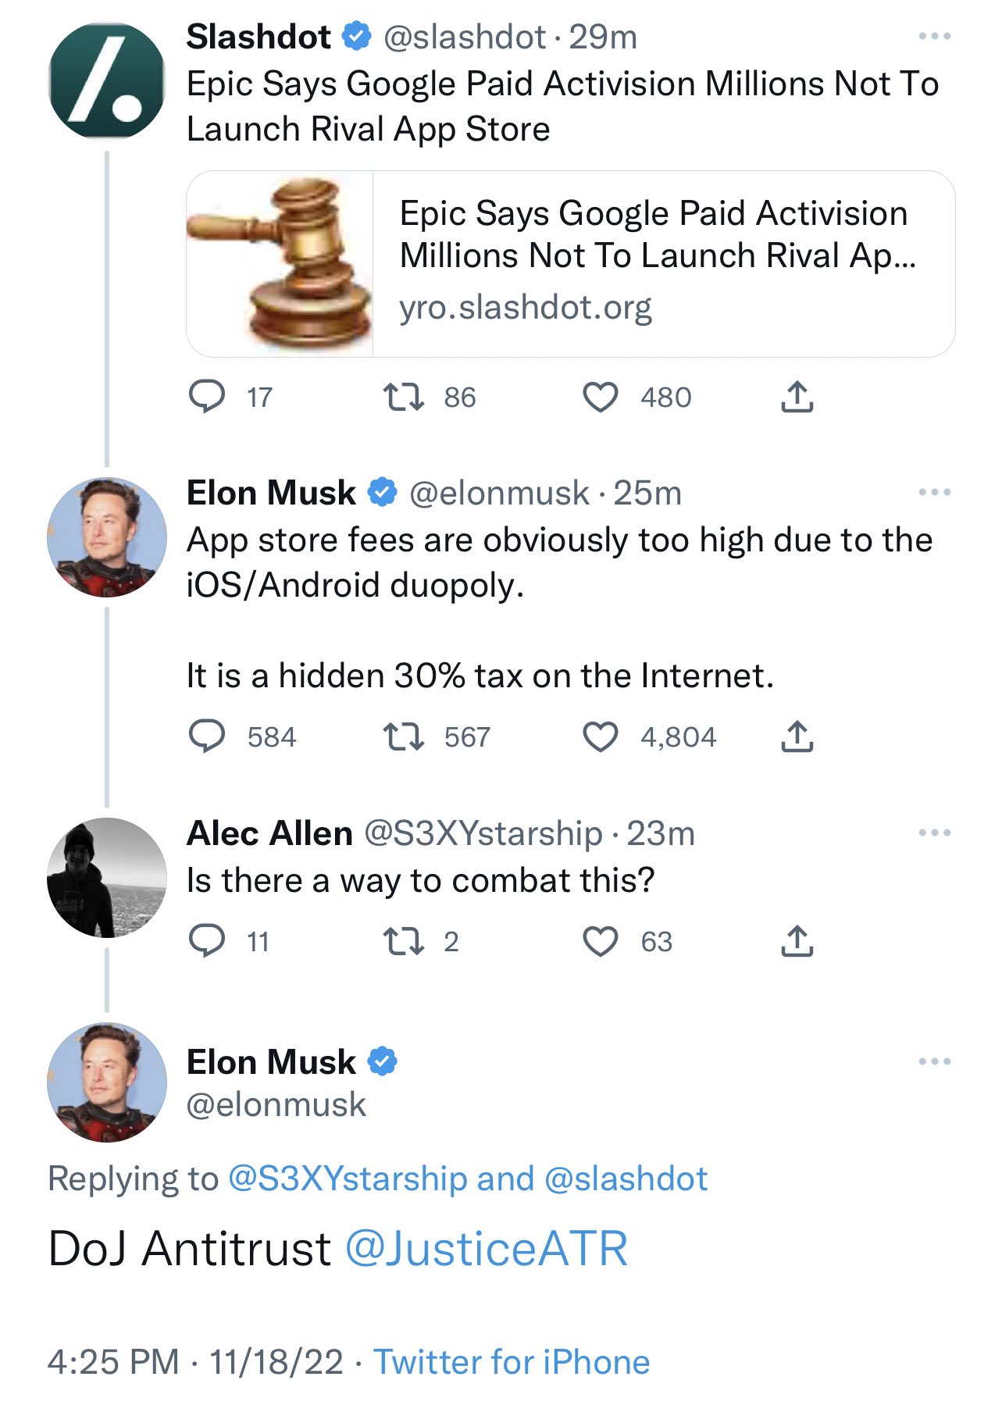The width and height of the screenshot is (1002, 1405).
Task: Share Elon Musk's app store fees tweet
Action: pos(797,736)
